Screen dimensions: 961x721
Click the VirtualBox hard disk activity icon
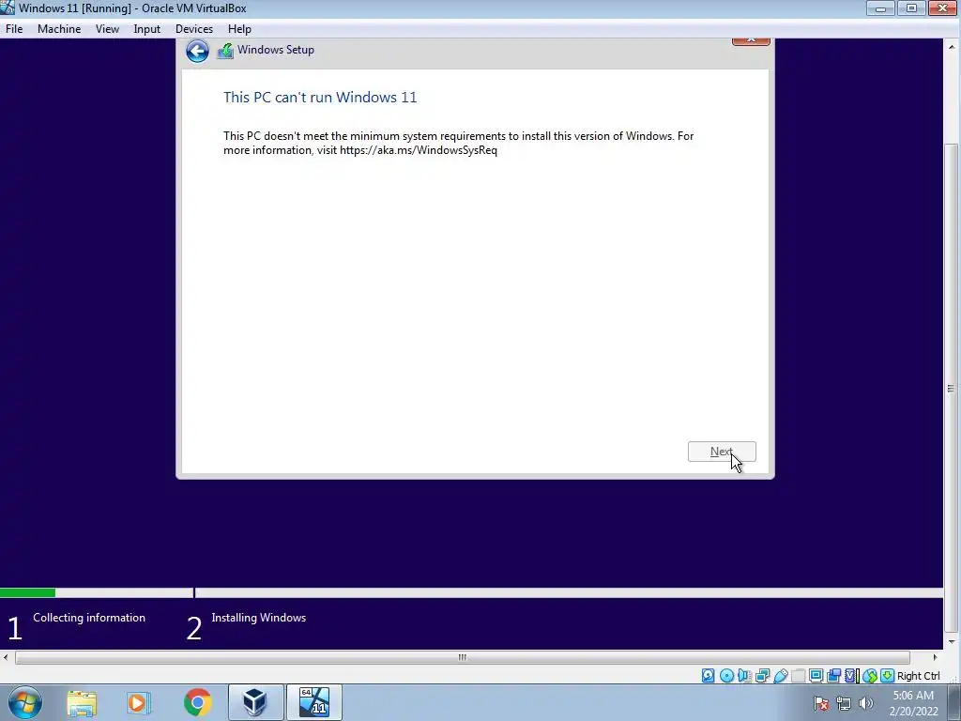coord(708,676)
